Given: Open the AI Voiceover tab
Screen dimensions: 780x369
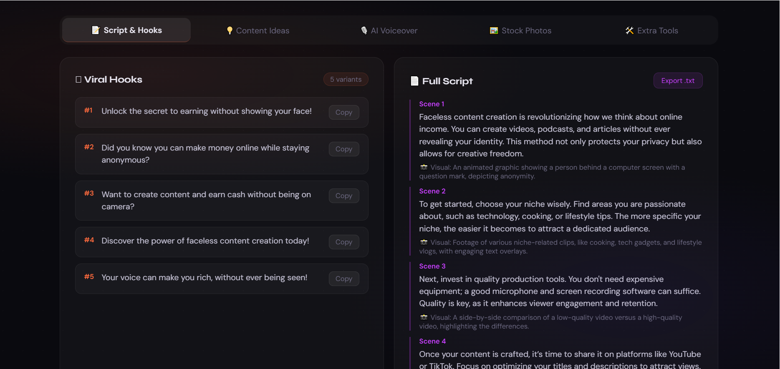Looking at the screenshot, I should [x=389, y=30].
